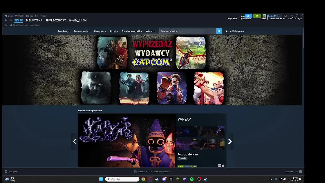325x183 pixels.
Task: Reload the store page with refresh icon
Action: (6, 25)
